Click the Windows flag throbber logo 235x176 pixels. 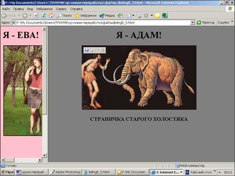230,9
